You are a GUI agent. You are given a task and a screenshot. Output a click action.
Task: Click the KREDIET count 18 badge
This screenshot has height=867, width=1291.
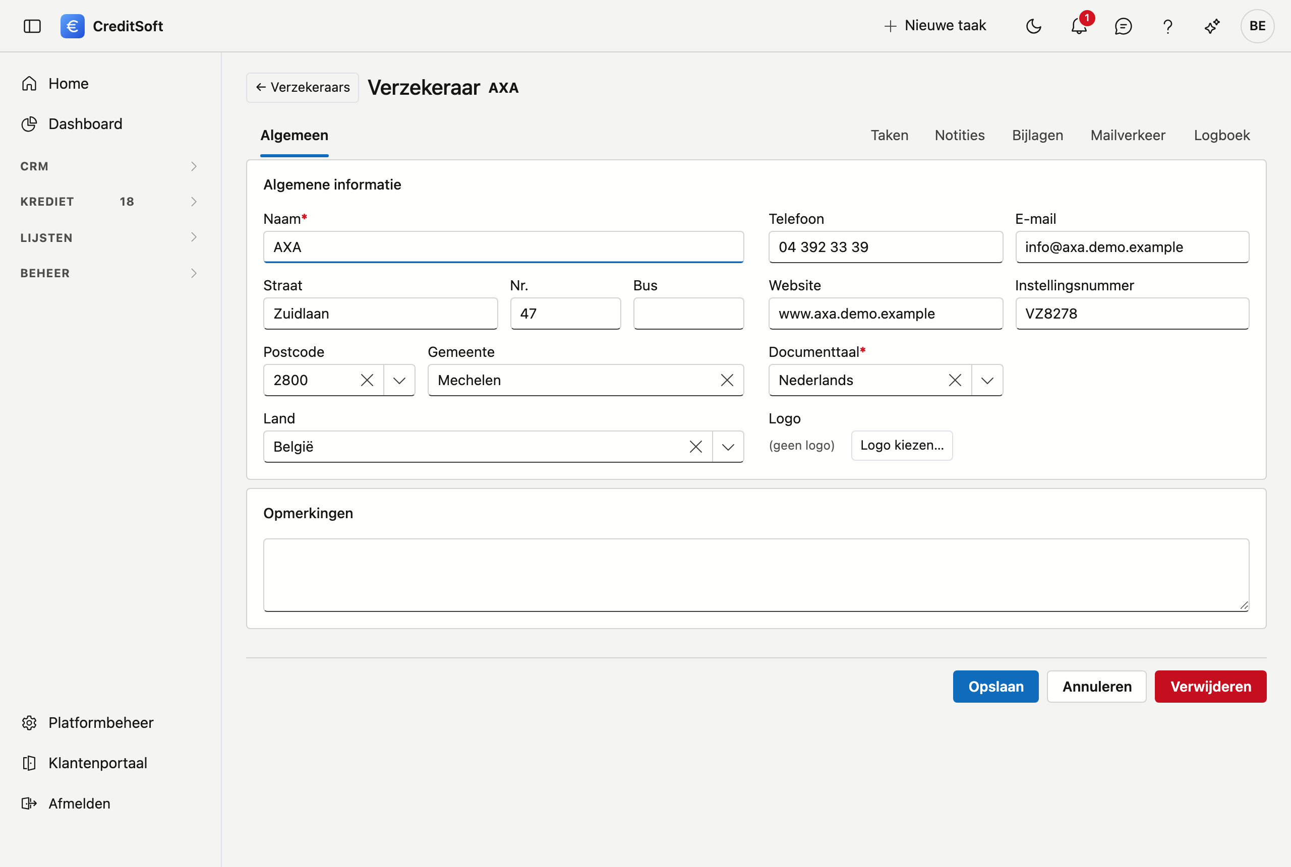[127, 202]
